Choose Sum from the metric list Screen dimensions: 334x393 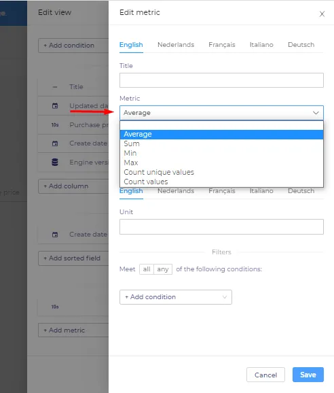click(x=221, y=144)
